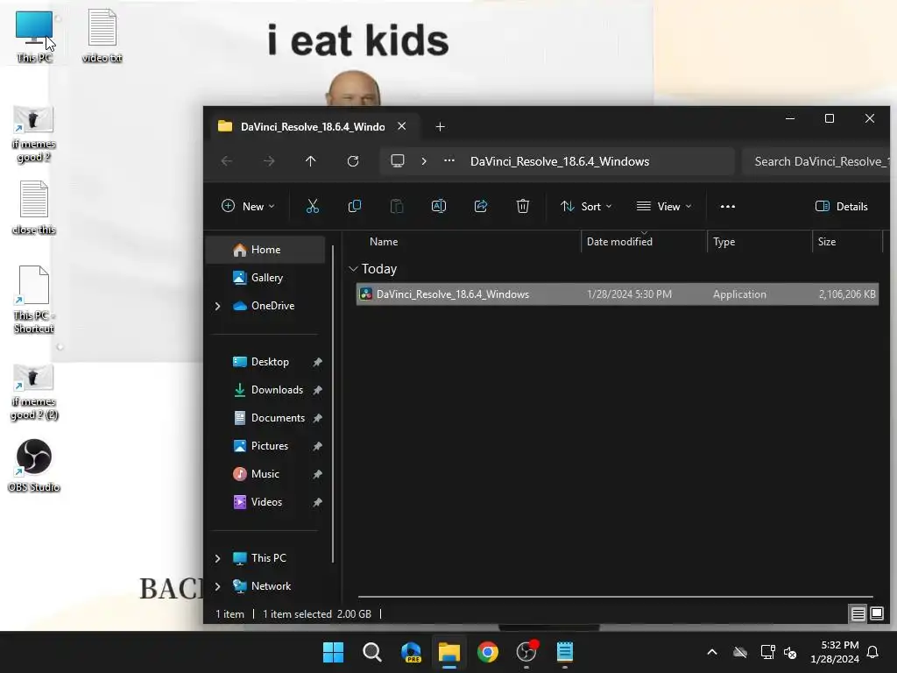The width and height of the screenshot is (897, 673).
Task: Expand address bar path chevron
Action: click(x=424, y=161)
